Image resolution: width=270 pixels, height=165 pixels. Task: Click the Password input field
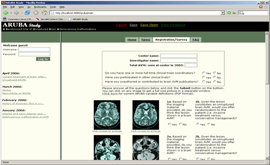tap(34, 54)
